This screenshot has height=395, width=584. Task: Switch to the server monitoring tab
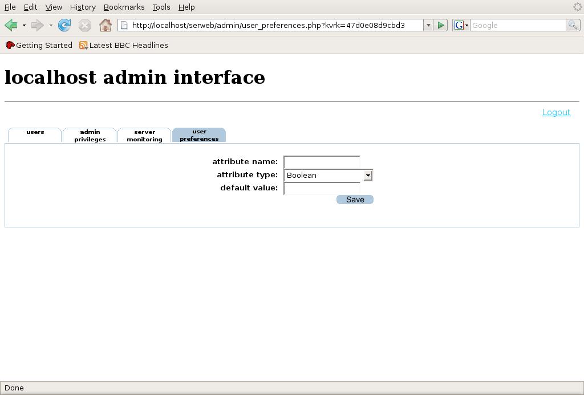(144, 136)
